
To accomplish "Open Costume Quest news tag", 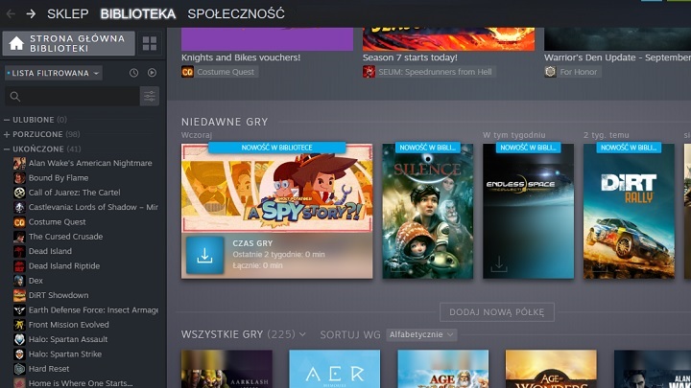I will point(220,72).
